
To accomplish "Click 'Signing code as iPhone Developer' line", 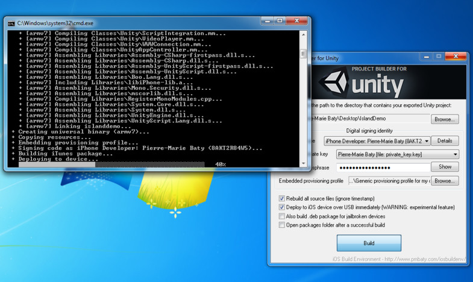I will tap(140, 148).
